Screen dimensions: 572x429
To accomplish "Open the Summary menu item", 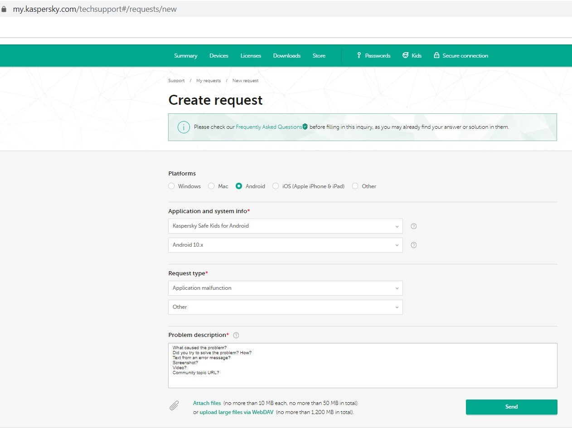I will click(186, 56).
